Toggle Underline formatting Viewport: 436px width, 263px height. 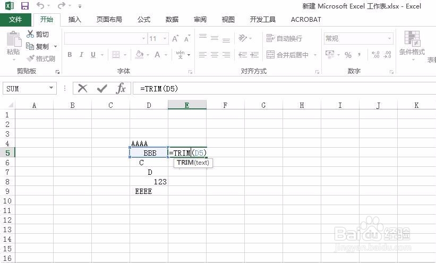coord(93,55)
